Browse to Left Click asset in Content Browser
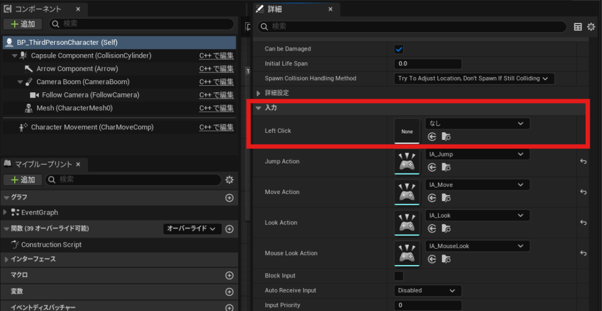Image resolution: width=602 pixels, height=311 pixels. tap(446, 136)
